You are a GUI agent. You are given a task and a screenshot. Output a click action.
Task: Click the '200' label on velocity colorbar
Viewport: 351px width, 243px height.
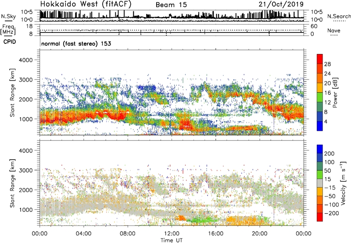(x=330, y=154)
